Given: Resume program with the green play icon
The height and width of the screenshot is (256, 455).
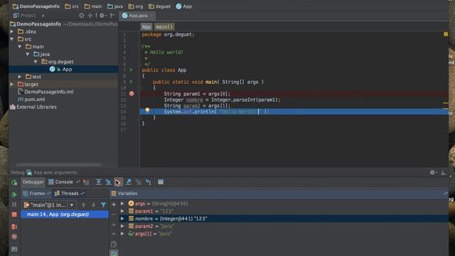Looking at the screenshot, I should tap(14, 194).
